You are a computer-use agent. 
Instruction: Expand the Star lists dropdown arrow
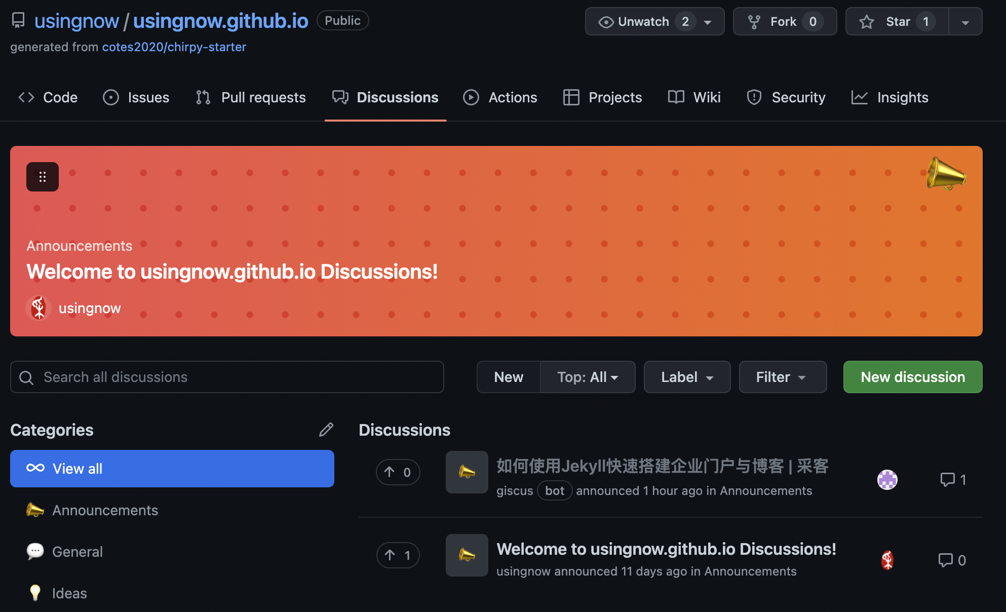pos(965,22)
